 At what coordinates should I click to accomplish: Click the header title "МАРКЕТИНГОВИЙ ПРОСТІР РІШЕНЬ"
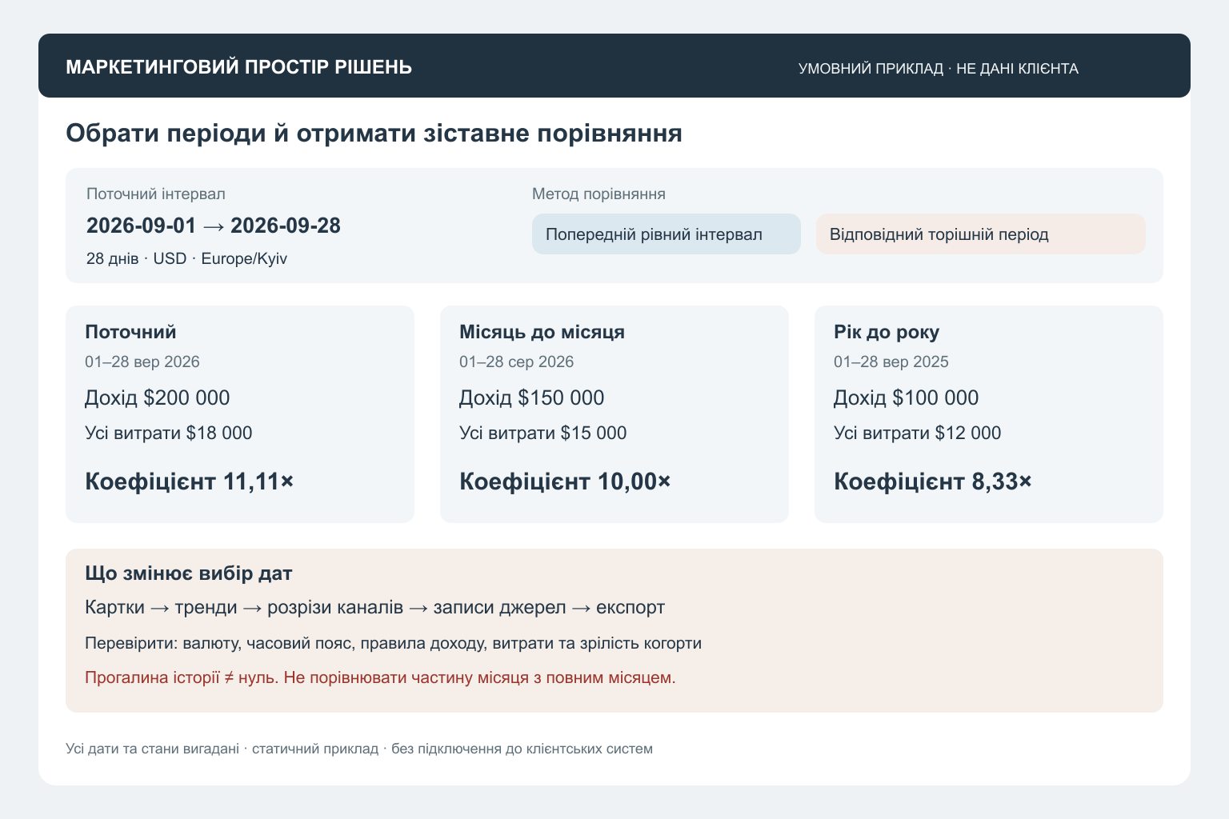[239, 67]
